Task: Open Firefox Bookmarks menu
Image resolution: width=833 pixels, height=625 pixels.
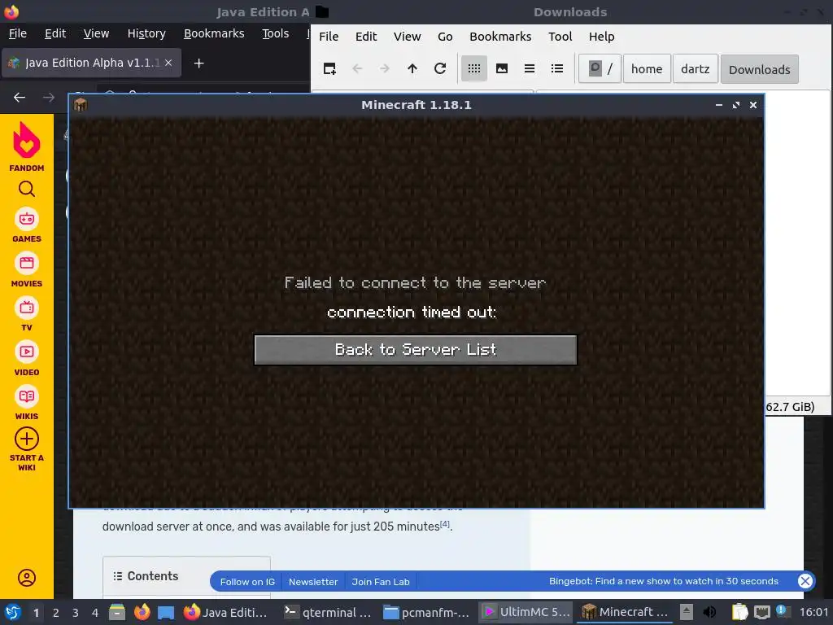Action: (214, 33)
